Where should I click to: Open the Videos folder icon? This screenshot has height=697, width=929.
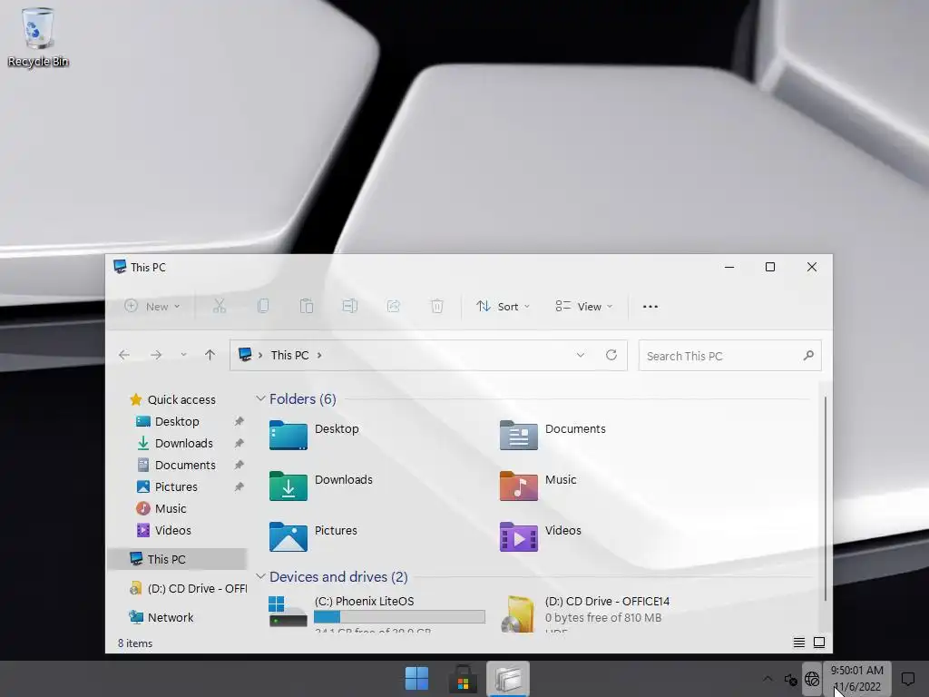click(x=518, y=536)
